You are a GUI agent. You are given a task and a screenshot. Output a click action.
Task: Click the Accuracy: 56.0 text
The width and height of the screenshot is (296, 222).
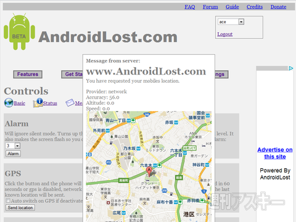click(x=102, y=97)
